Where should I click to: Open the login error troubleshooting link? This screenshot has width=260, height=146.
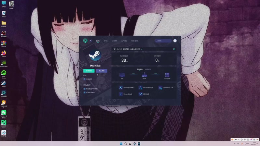89,92
